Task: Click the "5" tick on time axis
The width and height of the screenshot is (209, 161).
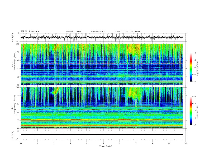Action: pos(103,143)
